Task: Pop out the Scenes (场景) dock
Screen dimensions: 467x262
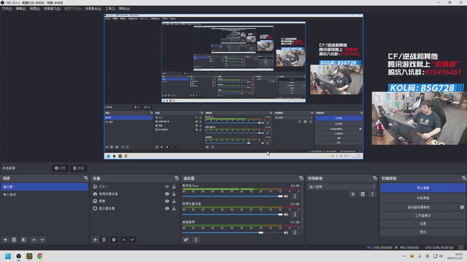Action: coord(86,178)
